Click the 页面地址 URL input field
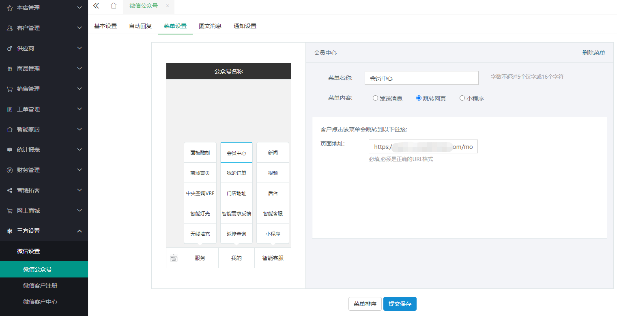The image size is (617, 316). pyautogui.click(x=423, y=146)
